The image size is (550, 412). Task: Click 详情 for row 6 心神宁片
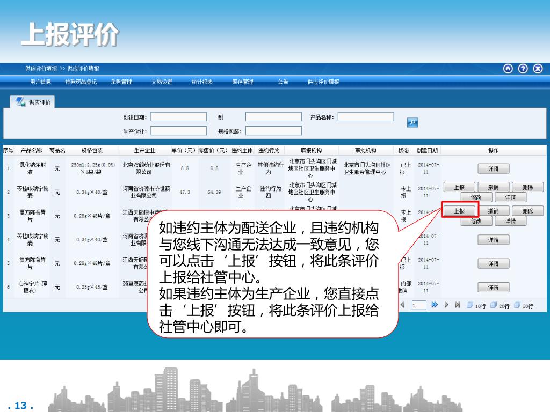[x=493, y=288]
